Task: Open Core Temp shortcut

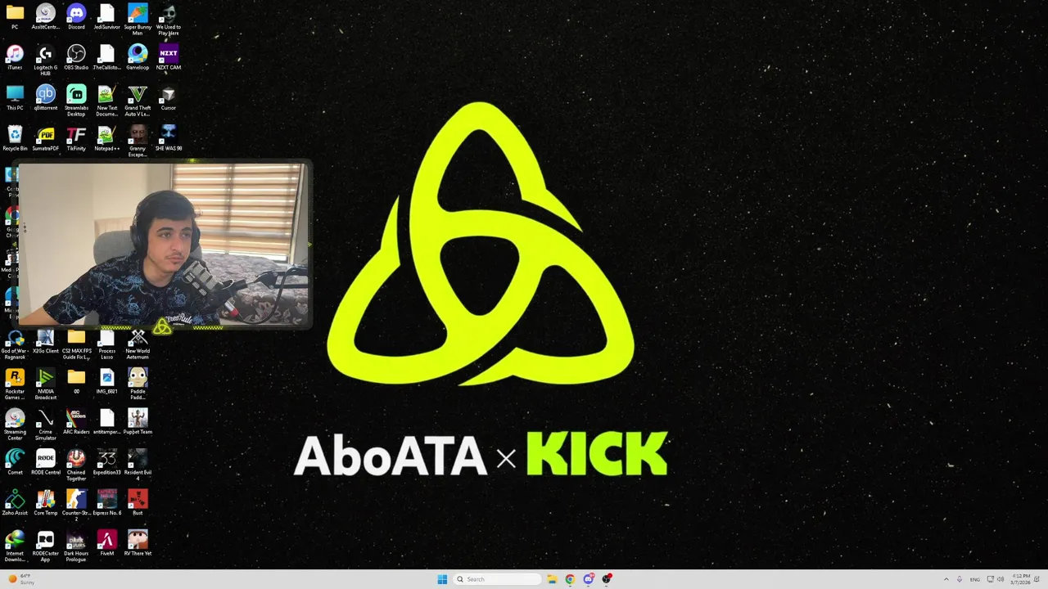Action: coord(46,502)
